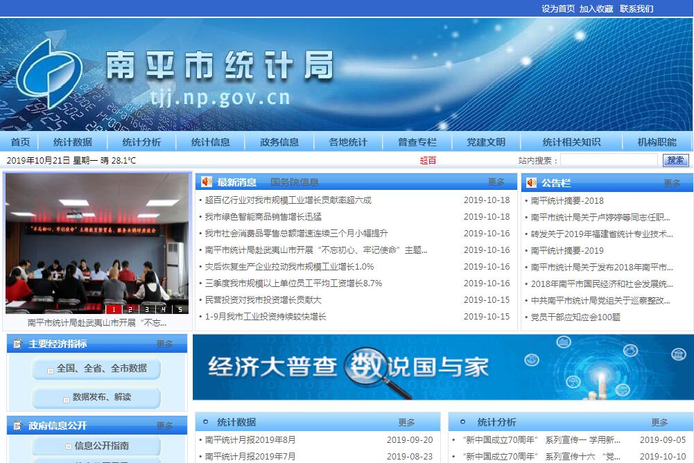Open the 经济大普查 banner image
Image resolution: width=694 pixels, height=463 pixels.
pyautogui.click(x=442, y=367)
